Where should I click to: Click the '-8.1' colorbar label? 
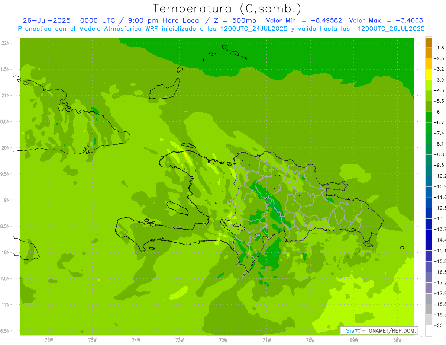pyautogui.click(x=439, y=144)
